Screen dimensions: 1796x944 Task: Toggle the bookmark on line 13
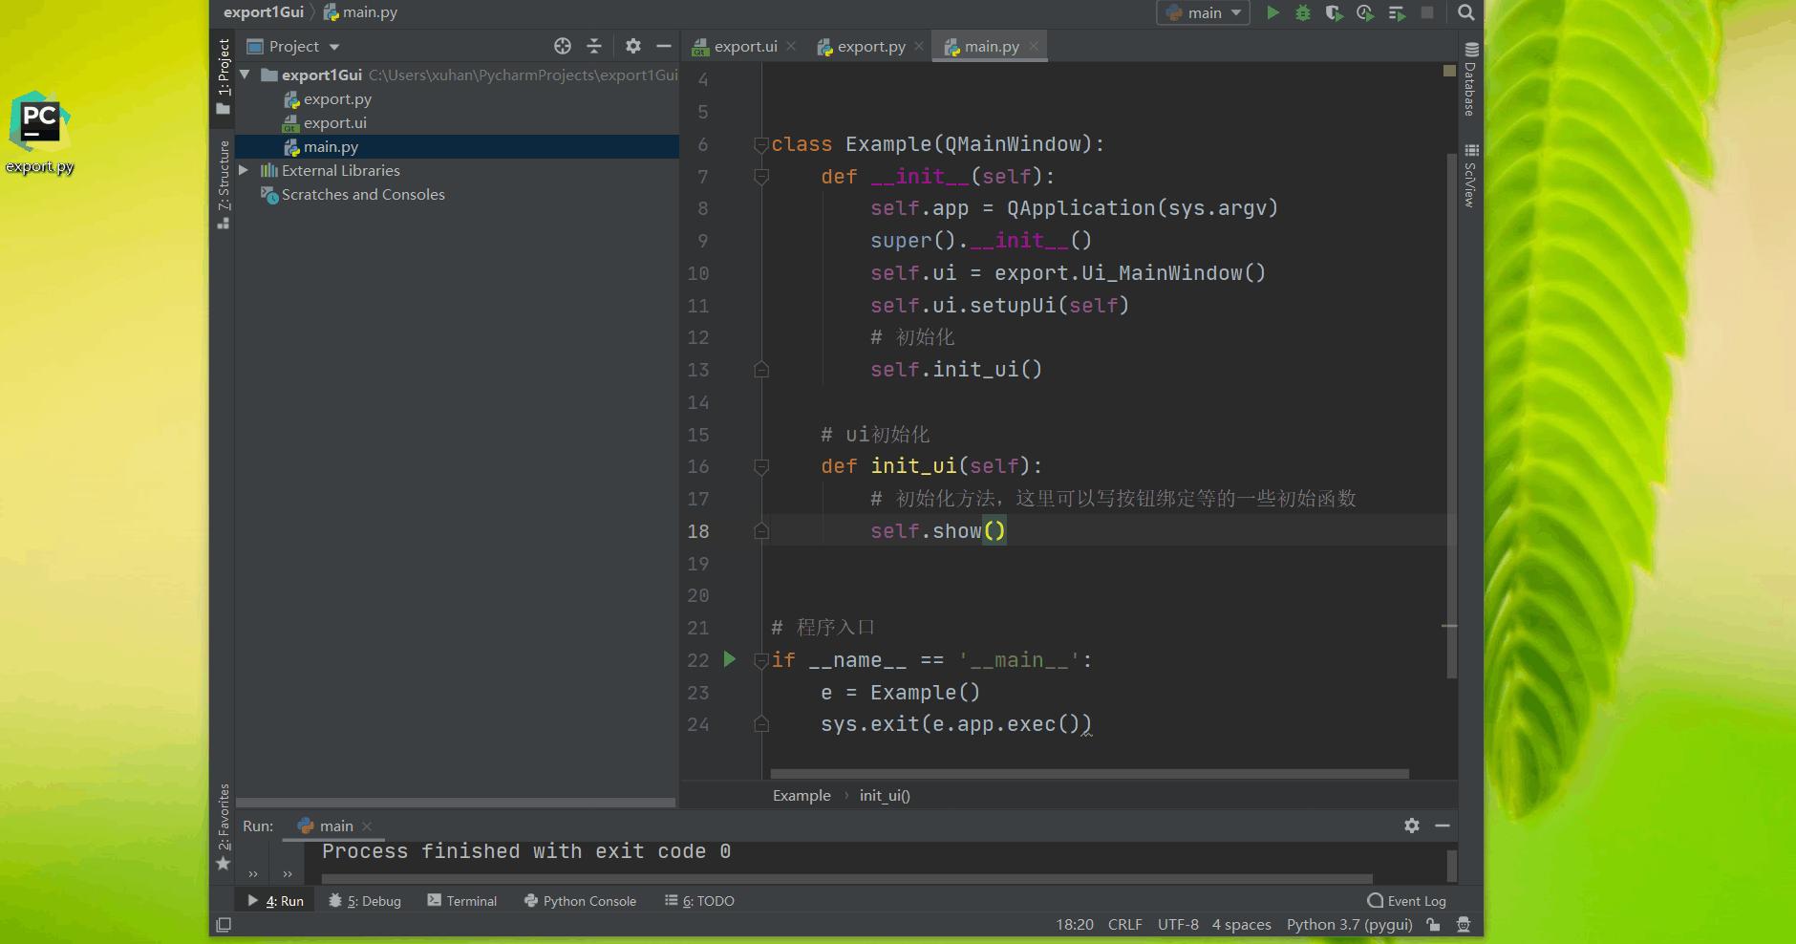pos(760,370)
